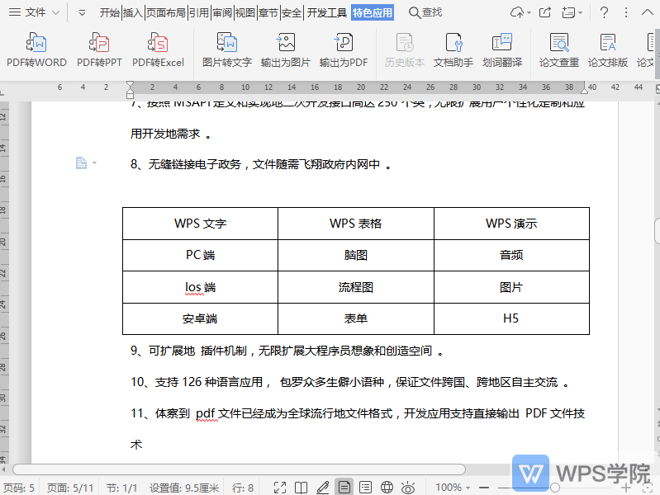Image resolution: width=660 pixels, height=495 pixels.
Task: Open the 安全 tab
Action: [x=292, y=12]
